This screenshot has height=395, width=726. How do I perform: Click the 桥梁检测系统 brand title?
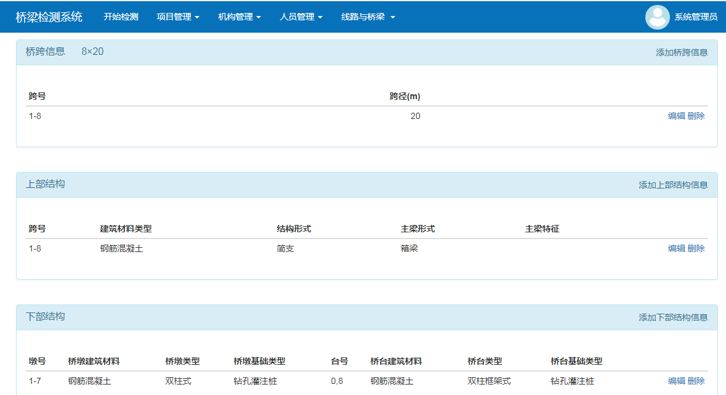(x=49, y=17)
